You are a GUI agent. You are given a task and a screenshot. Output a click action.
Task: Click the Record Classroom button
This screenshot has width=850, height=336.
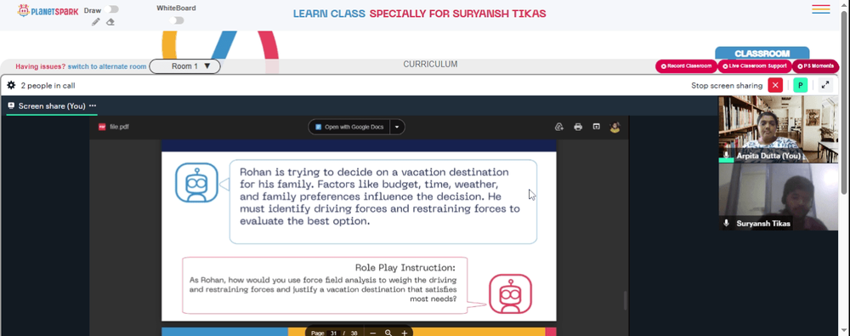686,66
